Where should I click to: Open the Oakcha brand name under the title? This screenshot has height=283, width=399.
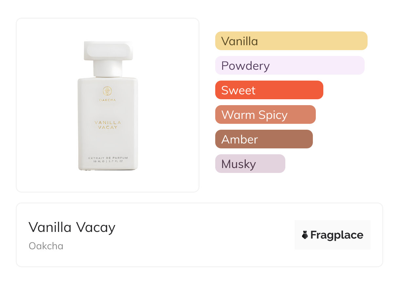tap(46, 246)
